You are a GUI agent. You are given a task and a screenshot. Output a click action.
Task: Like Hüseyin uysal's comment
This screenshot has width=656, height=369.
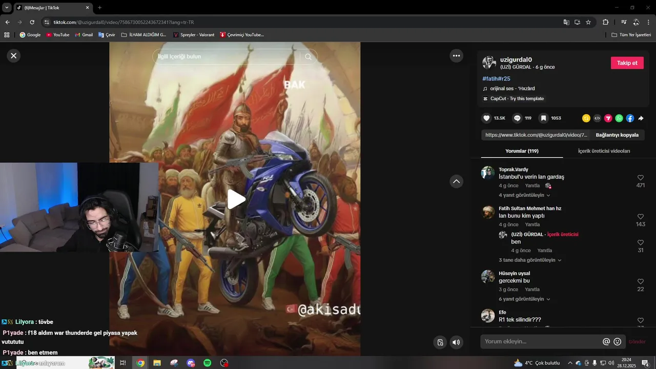[640, 281]
